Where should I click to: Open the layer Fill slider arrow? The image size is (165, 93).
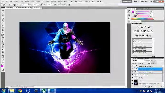pyautogui.click(x=155, y=63)
